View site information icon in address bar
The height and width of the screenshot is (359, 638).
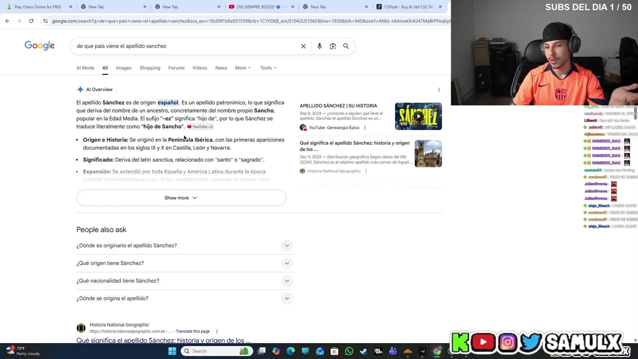45,21
